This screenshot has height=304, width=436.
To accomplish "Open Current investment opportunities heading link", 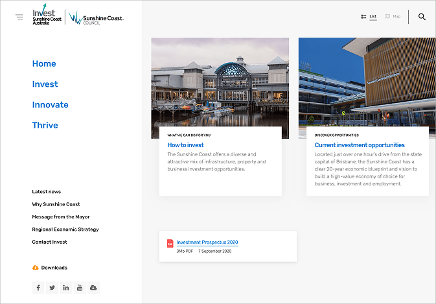I will coord(360,145).
